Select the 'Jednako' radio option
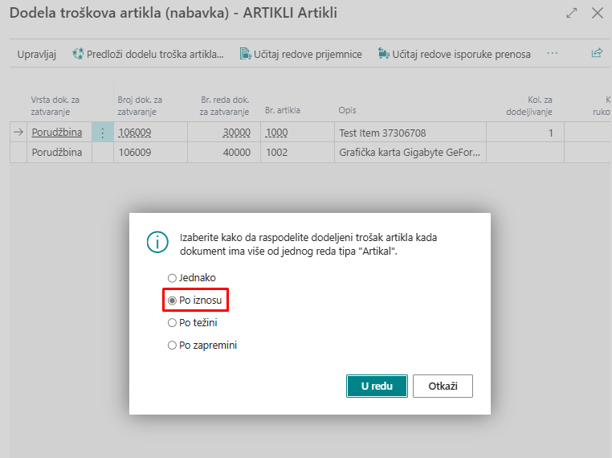612x458 pixels. point(172,277)
